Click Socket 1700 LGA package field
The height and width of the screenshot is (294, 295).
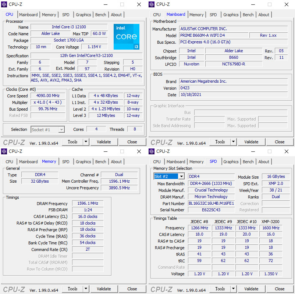pos(69,40)
